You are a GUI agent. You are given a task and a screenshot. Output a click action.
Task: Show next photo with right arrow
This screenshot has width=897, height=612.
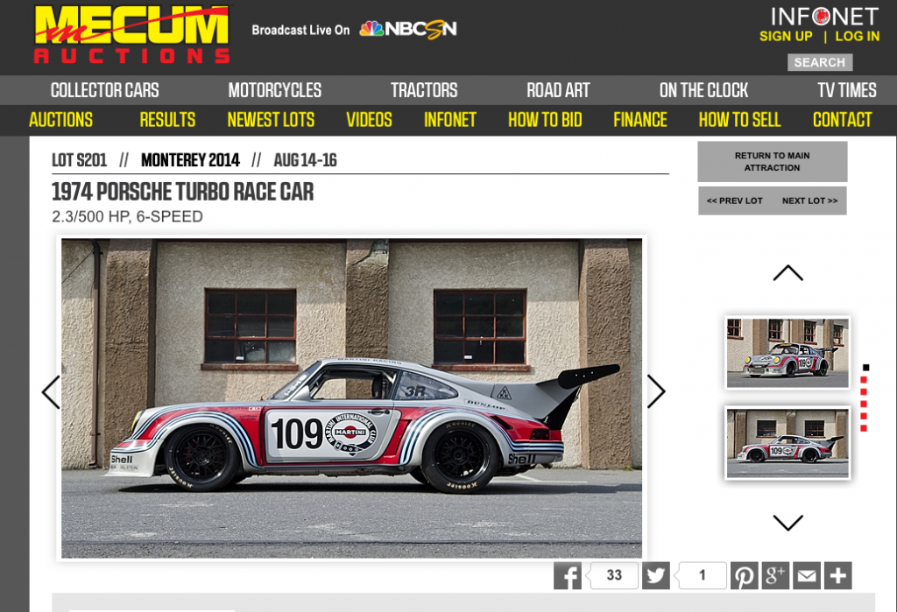pyautogui.click(x=656, y=391)
